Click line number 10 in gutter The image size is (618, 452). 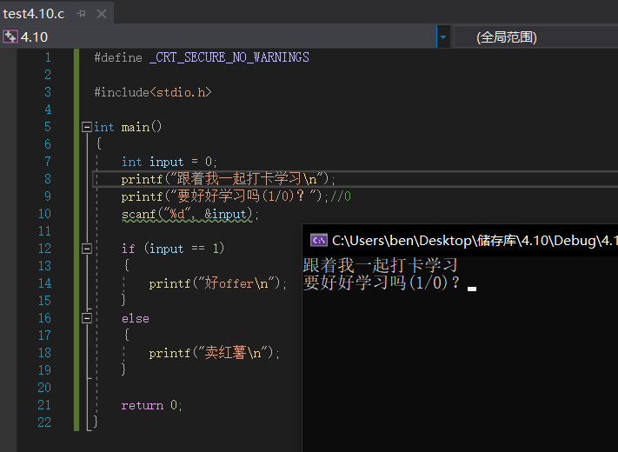44,214
